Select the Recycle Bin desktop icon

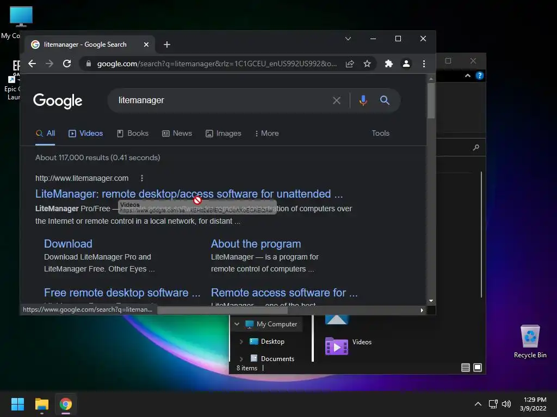[x=530, y=342]
